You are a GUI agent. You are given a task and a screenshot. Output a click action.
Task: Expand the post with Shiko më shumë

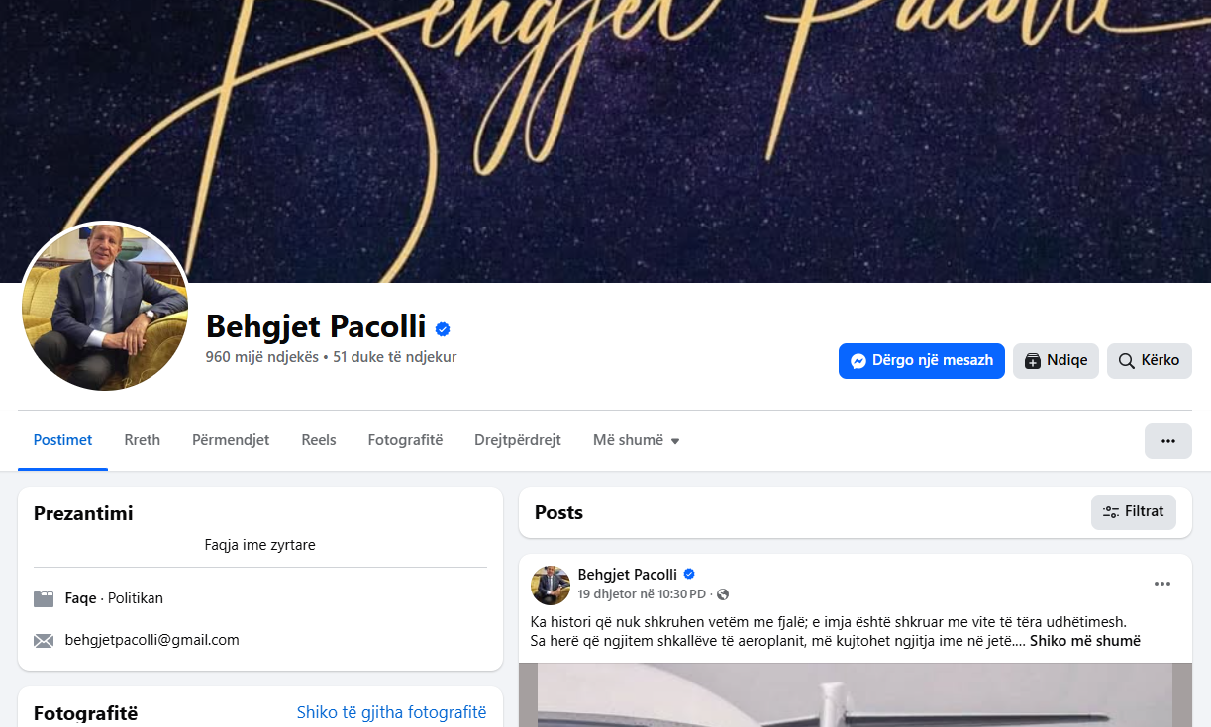click(x=1085, y=641)
